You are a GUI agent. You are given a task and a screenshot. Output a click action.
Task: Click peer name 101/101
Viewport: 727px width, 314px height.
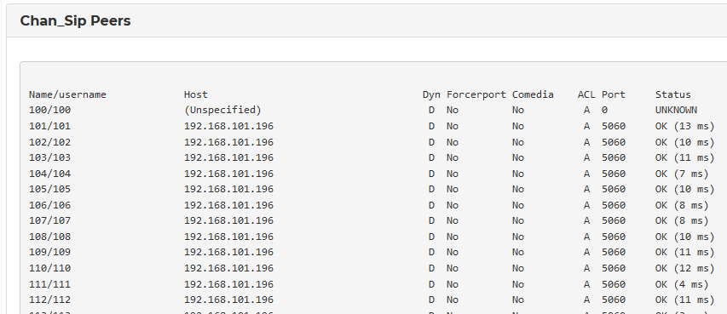click(49, 126)
